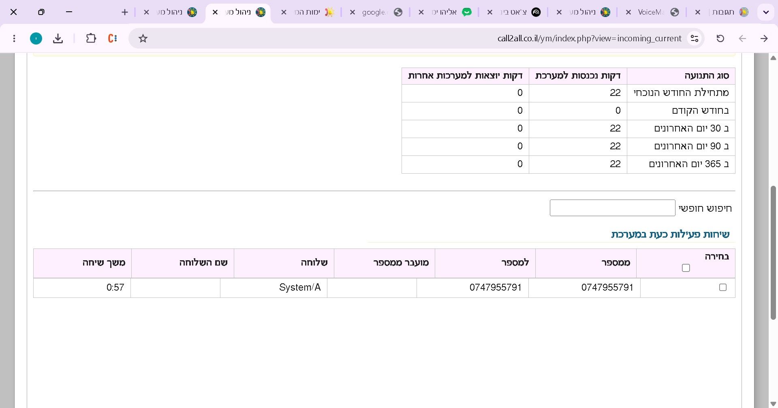
Task: Open the downloads icon in toolbar
Action: (x=58, y=38)
